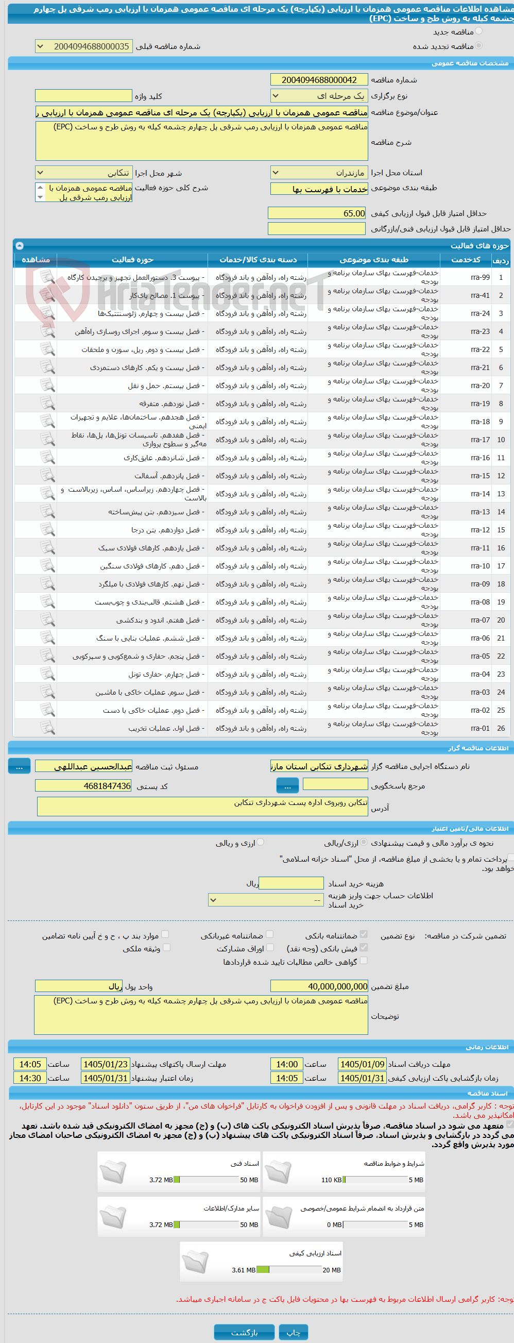The width and height of the screenshot is (514, 1343).
Task: Open the استان محل اجرا dropdown
Action: [x=319, y=173]
